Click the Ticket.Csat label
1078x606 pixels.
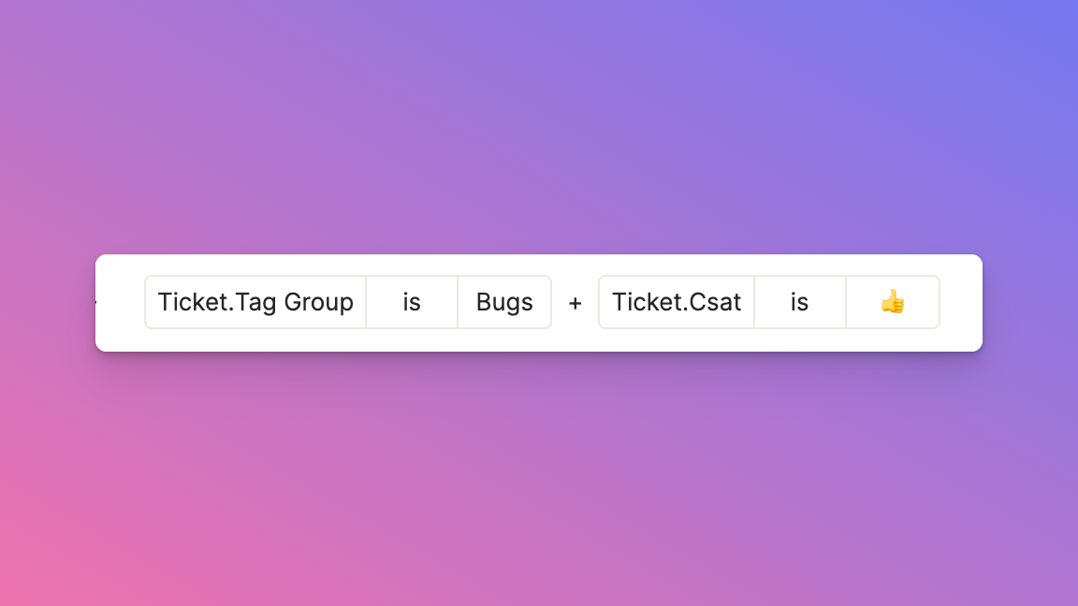click(x=677, y=302)
